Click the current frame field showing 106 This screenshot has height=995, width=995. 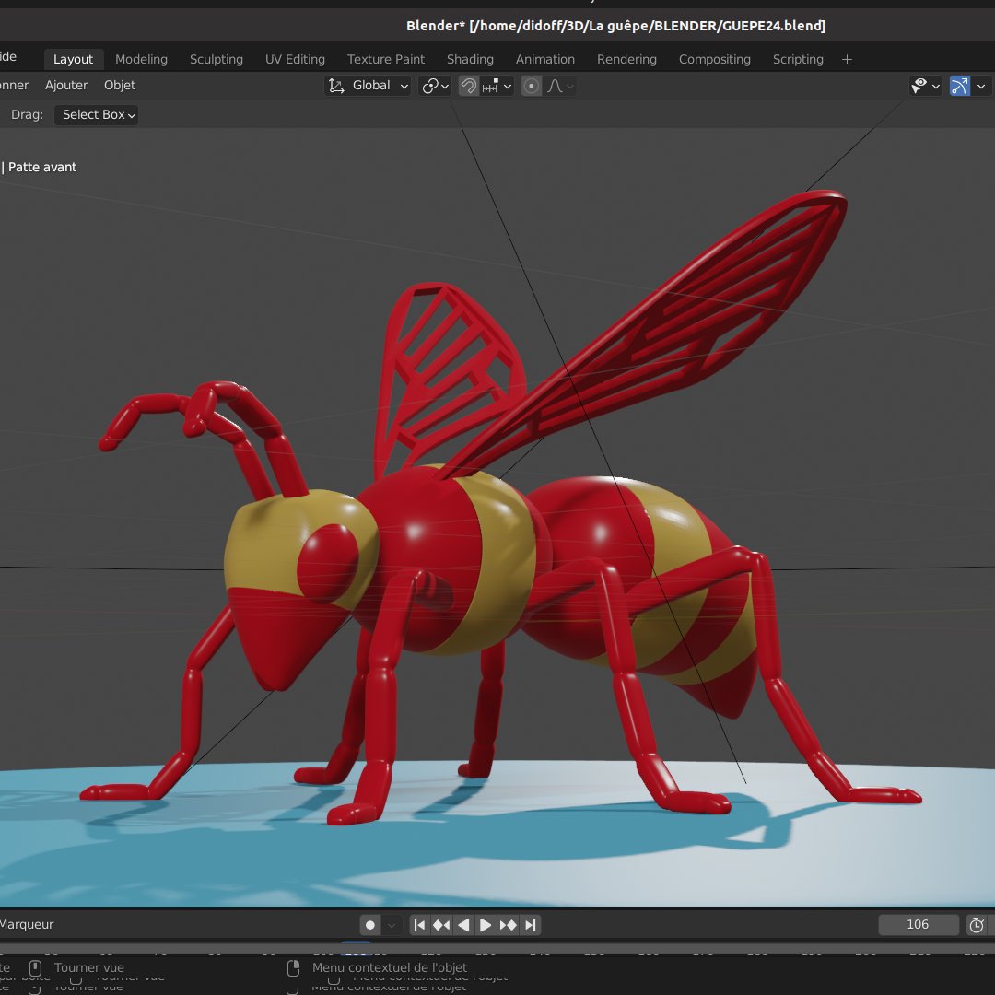918,925
